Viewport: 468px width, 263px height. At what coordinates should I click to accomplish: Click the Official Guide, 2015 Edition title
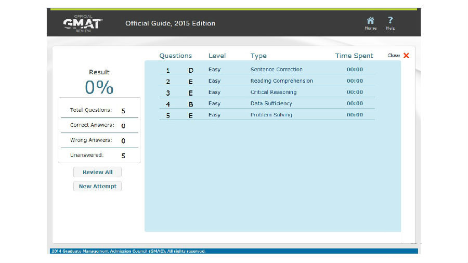coord(170,23)
